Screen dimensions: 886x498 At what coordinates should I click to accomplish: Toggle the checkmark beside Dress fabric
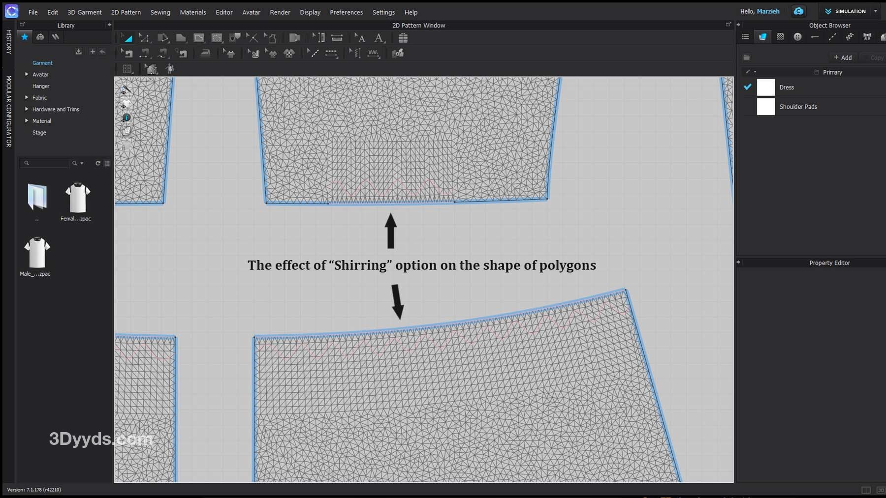click(748, 87)
